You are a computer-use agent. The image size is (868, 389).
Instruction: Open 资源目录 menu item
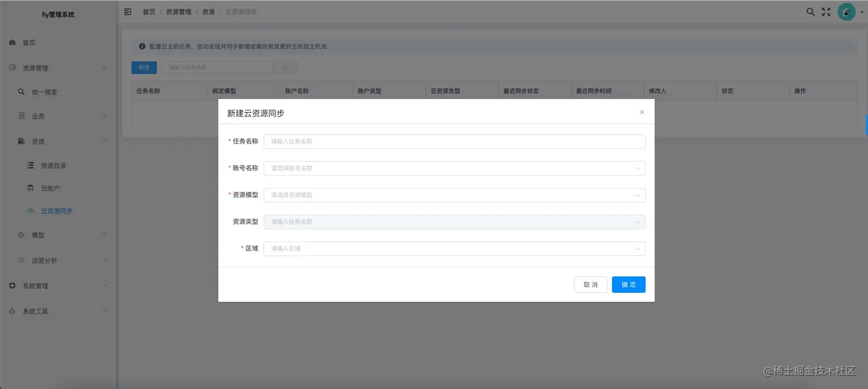click(x=53, y=166)
